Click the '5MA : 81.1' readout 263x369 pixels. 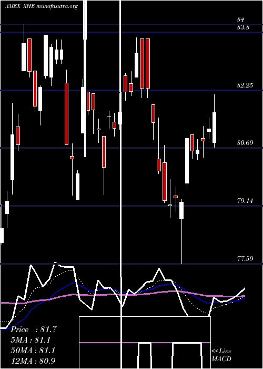click(31, 340)
